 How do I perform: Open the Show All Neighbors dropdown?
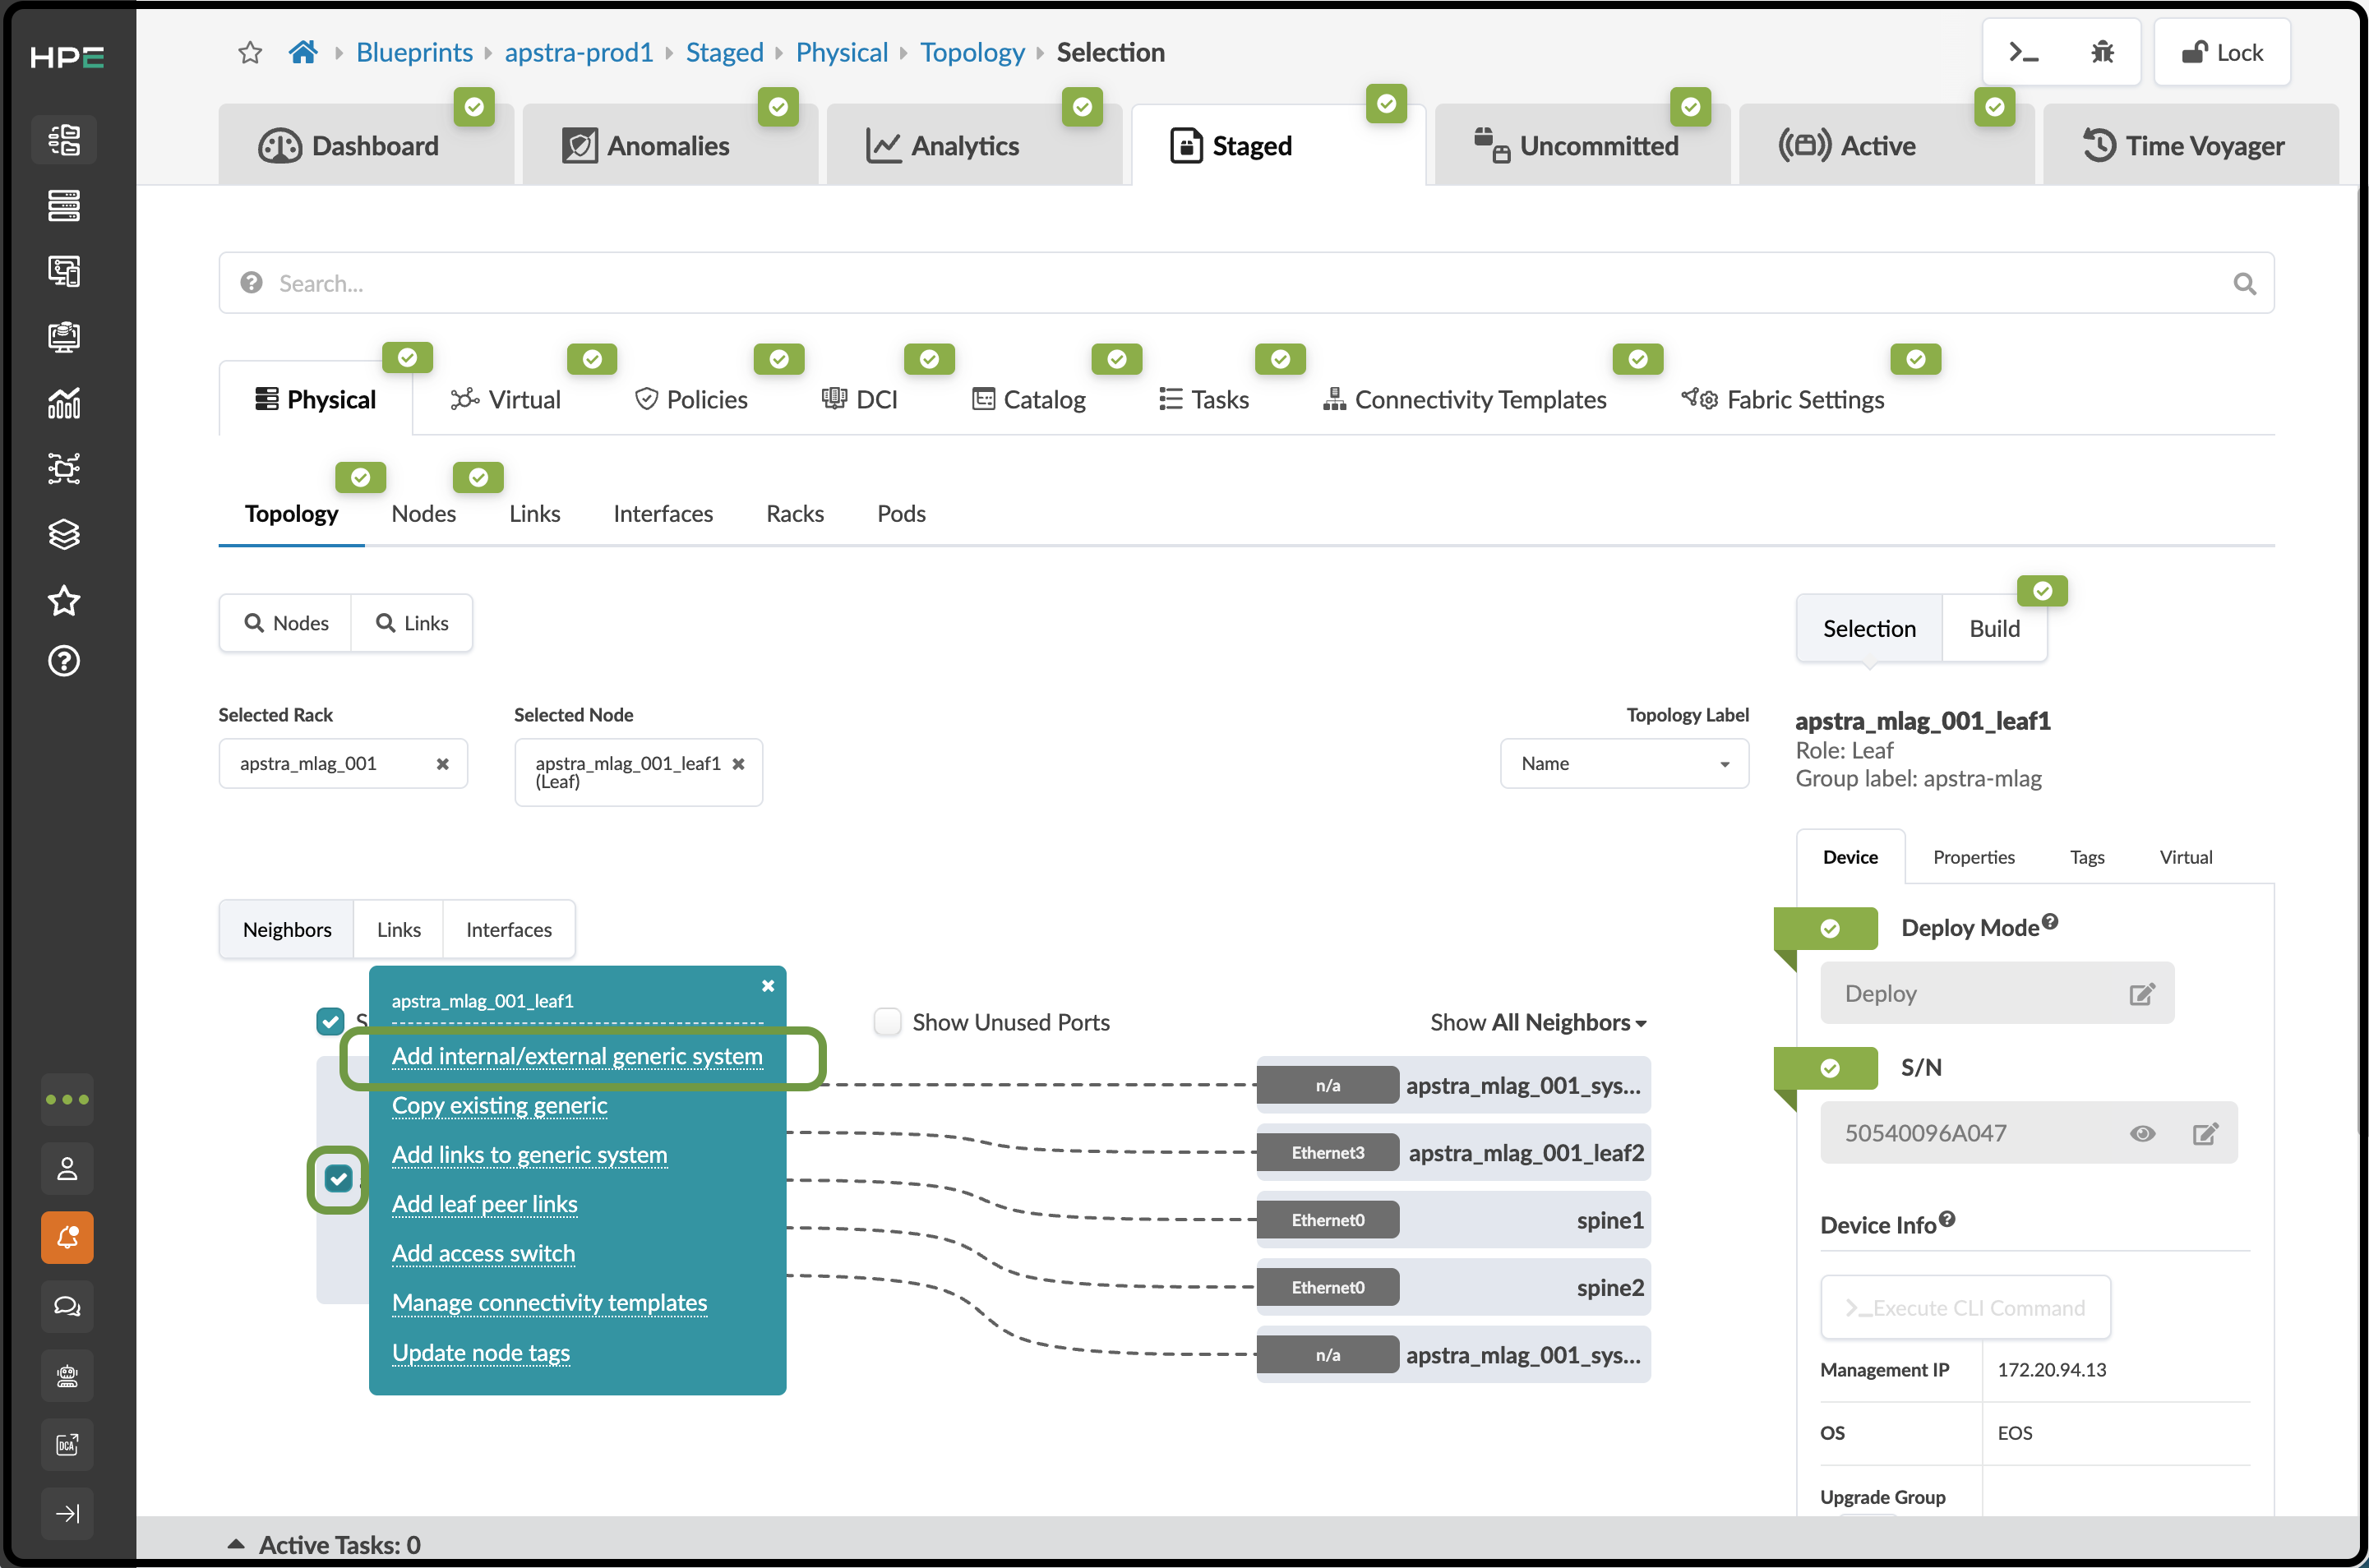point(1537,1022)
